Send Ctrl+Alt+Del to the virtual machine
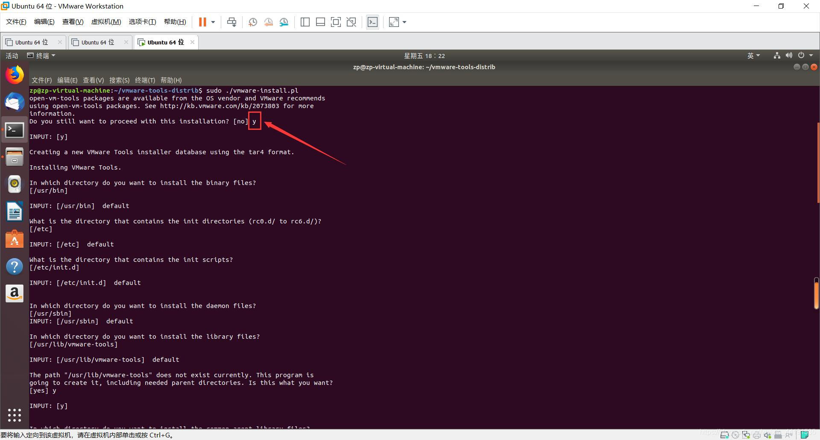 tap(232, 22)
